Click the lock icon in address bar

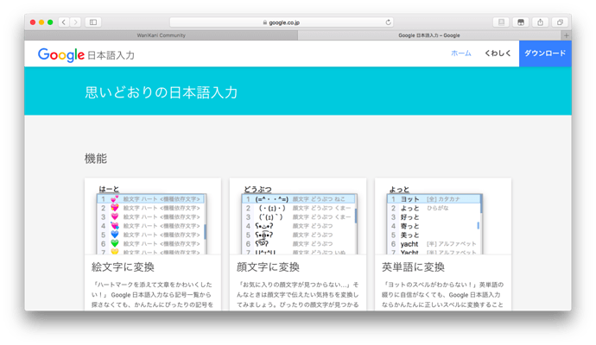click(x=265, y=22)
